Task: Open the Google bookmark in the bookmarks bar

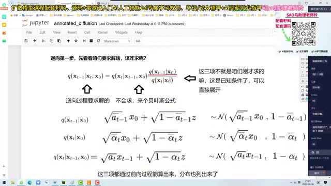Action: pyautogui.click(x=27, y=15)
